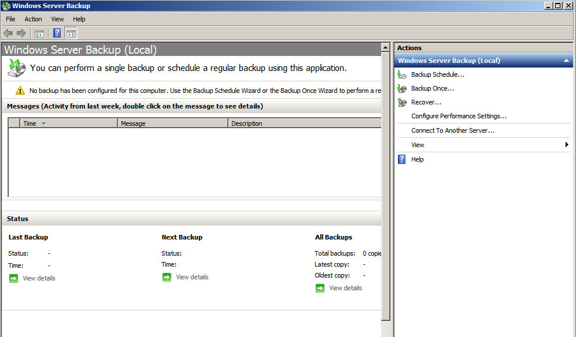Click the Windows Server Backup title bar icon
This screenshot has width=576, height=337.
click(x=6, y=6)
